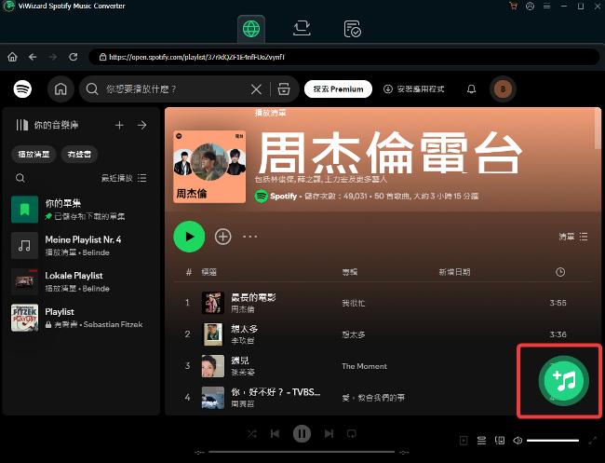This screenshot has height=463, width=605.
Task: Switch to the web browser globe tab
Action: coord(251,29)
